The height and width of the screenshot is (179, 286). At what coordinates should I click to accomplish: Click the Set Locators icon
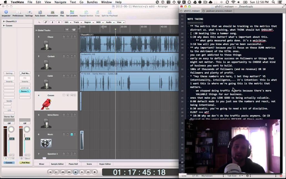pos(72,13)
